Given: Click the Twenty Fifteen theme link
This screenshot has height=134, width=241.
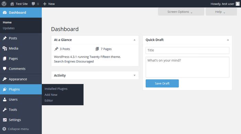Looking at the screenshot, I should [100, 57].
